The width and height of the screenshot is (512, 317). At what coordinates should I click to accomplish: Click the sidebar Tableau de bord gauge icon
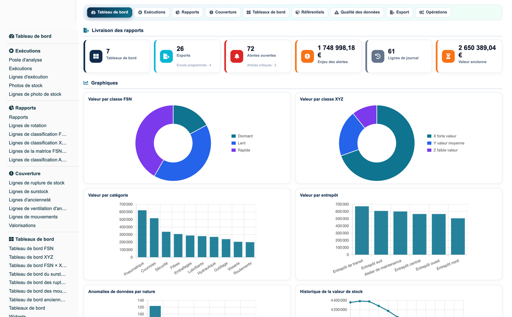point(12,36)
